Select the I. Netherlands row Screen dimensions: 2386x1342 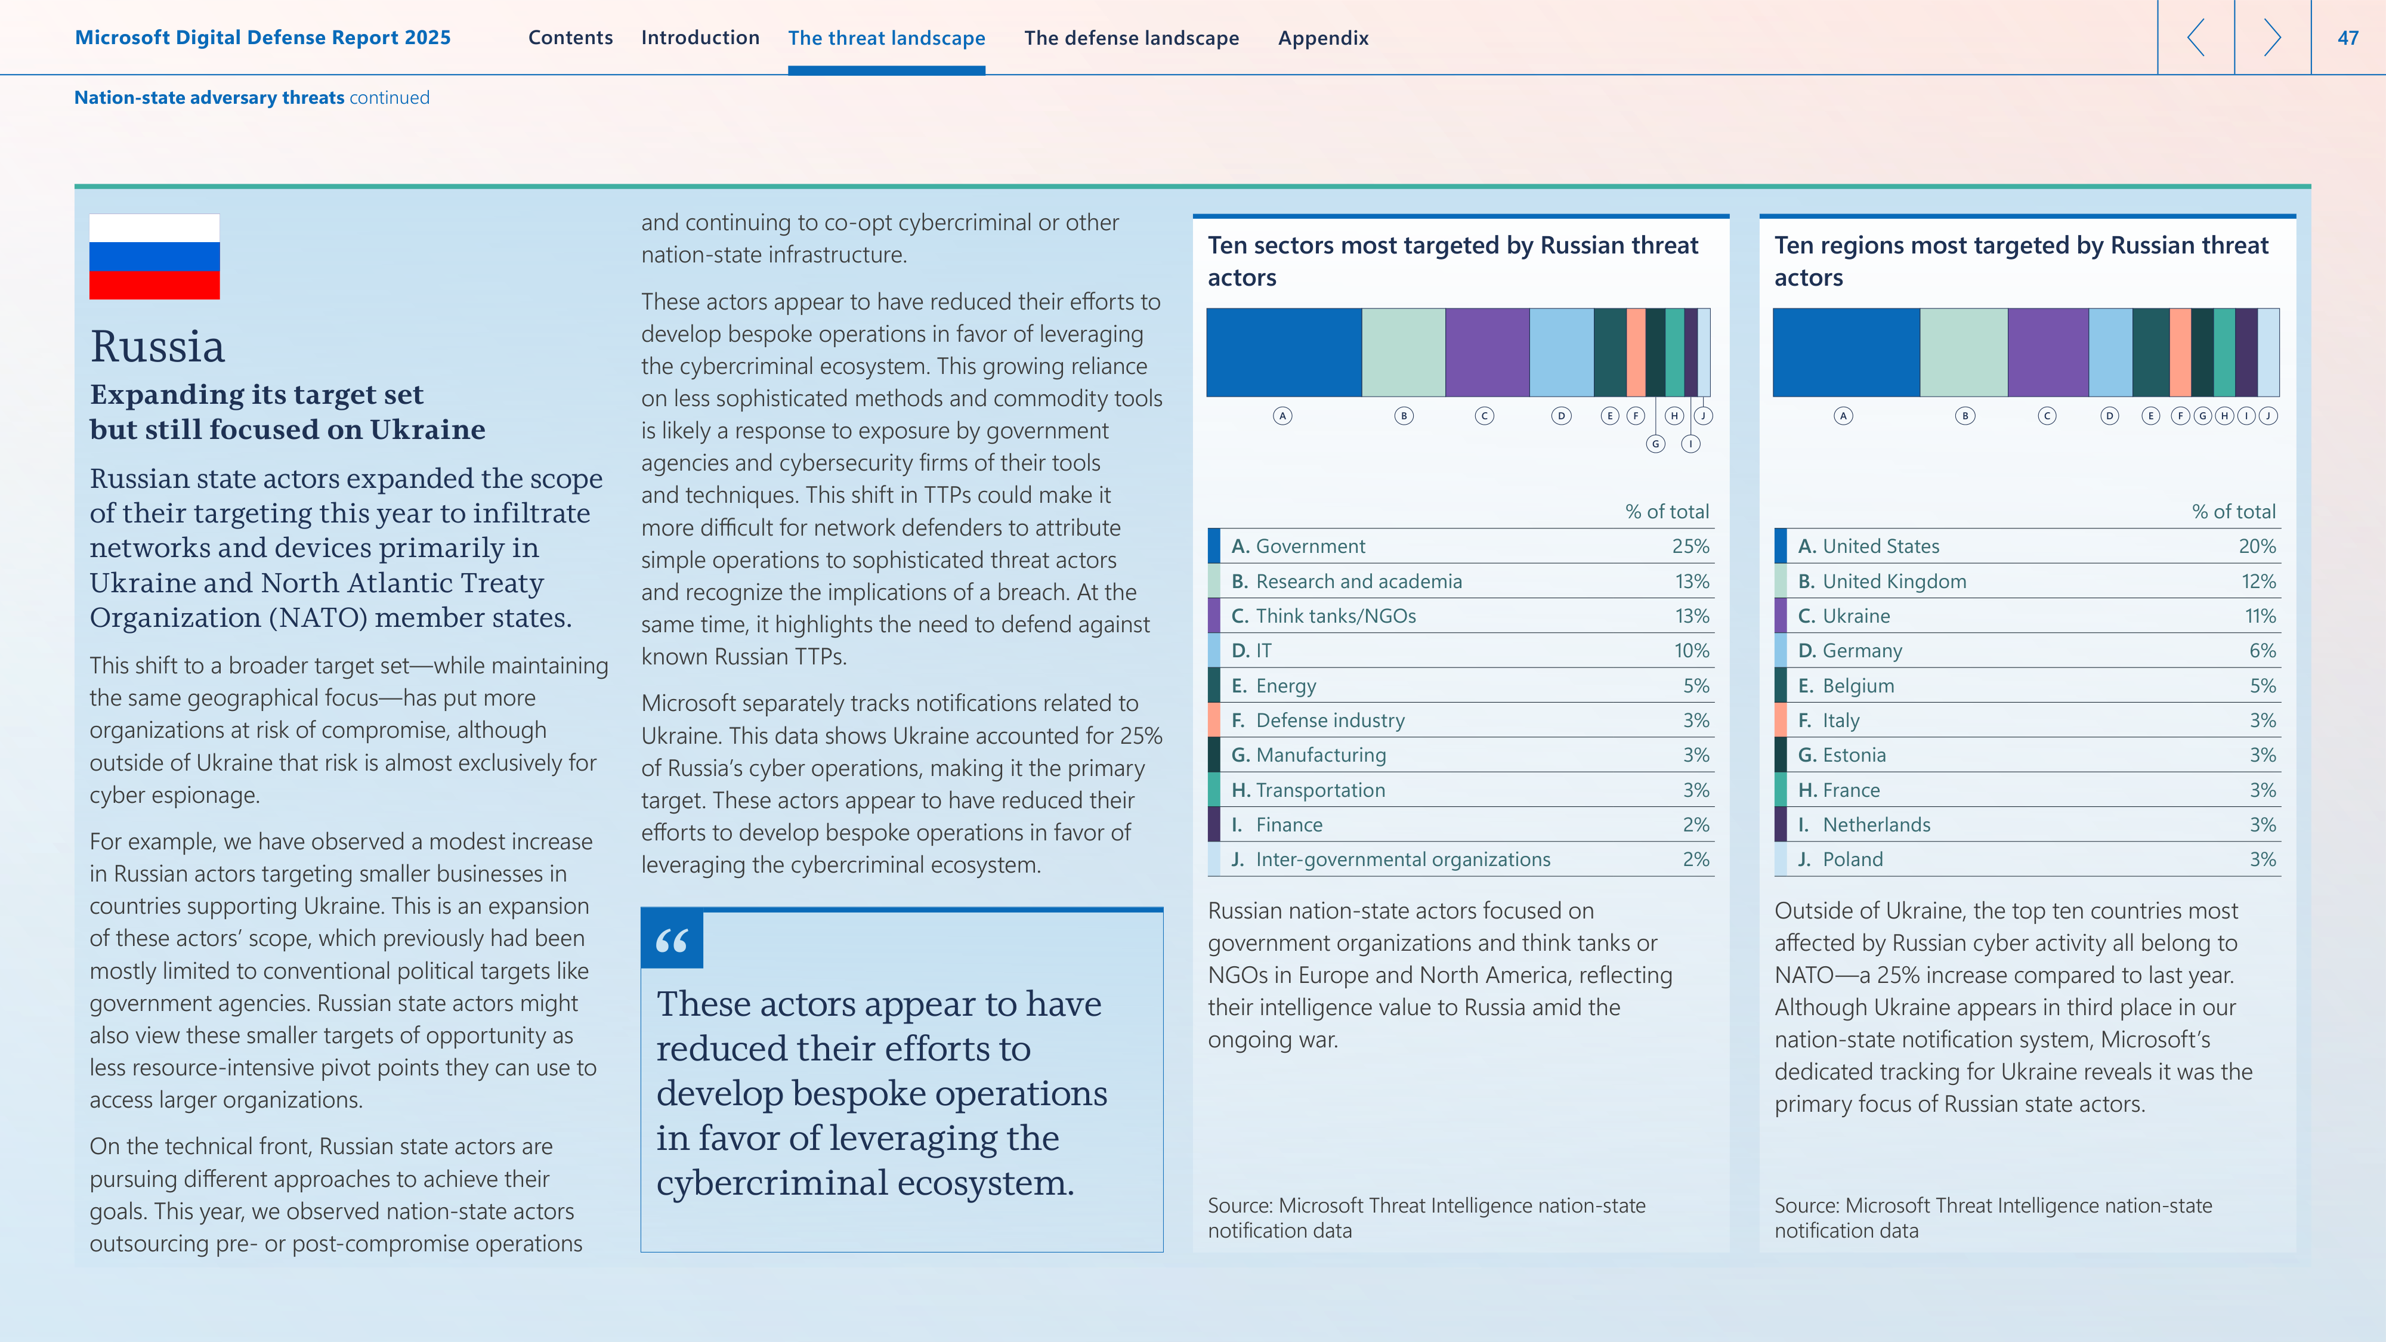click(2028, 825)
